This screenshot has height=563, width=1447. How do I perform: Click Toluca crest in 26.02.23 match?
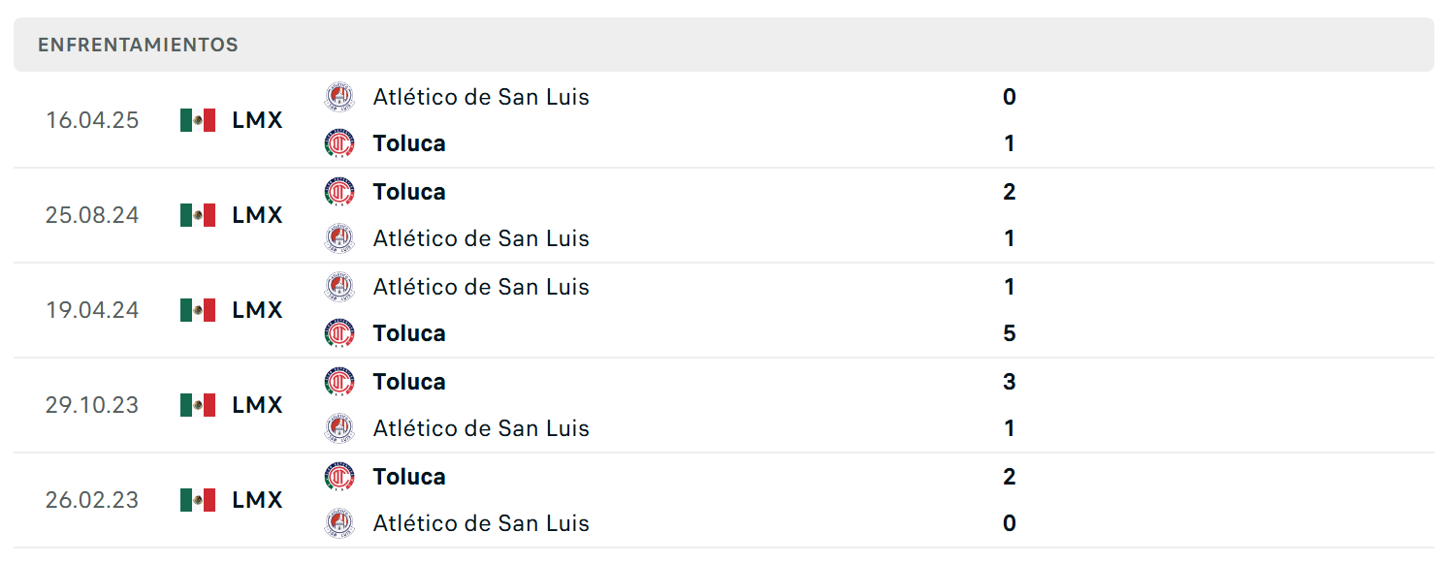coord(339,477)
